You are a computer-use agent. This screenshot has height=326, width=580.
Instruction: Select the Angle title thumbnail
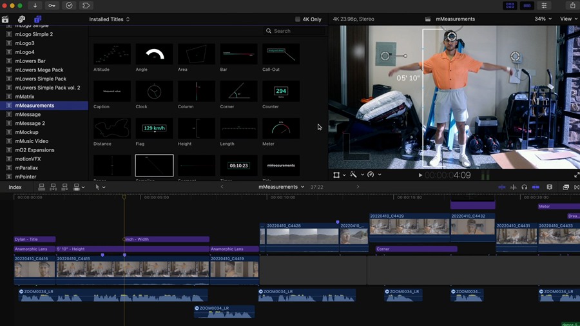pyautogui.click(x=154, y=54)
